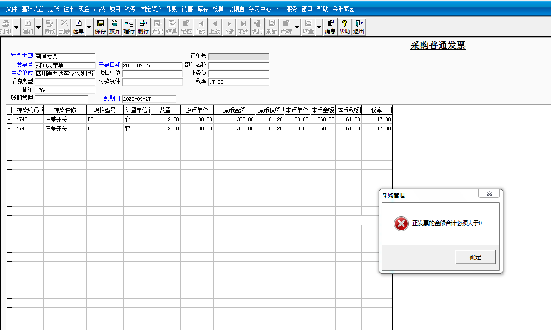The image size is (551, 330).
Task: Click the 部门名称 input field
Action: tap(239, 65)
